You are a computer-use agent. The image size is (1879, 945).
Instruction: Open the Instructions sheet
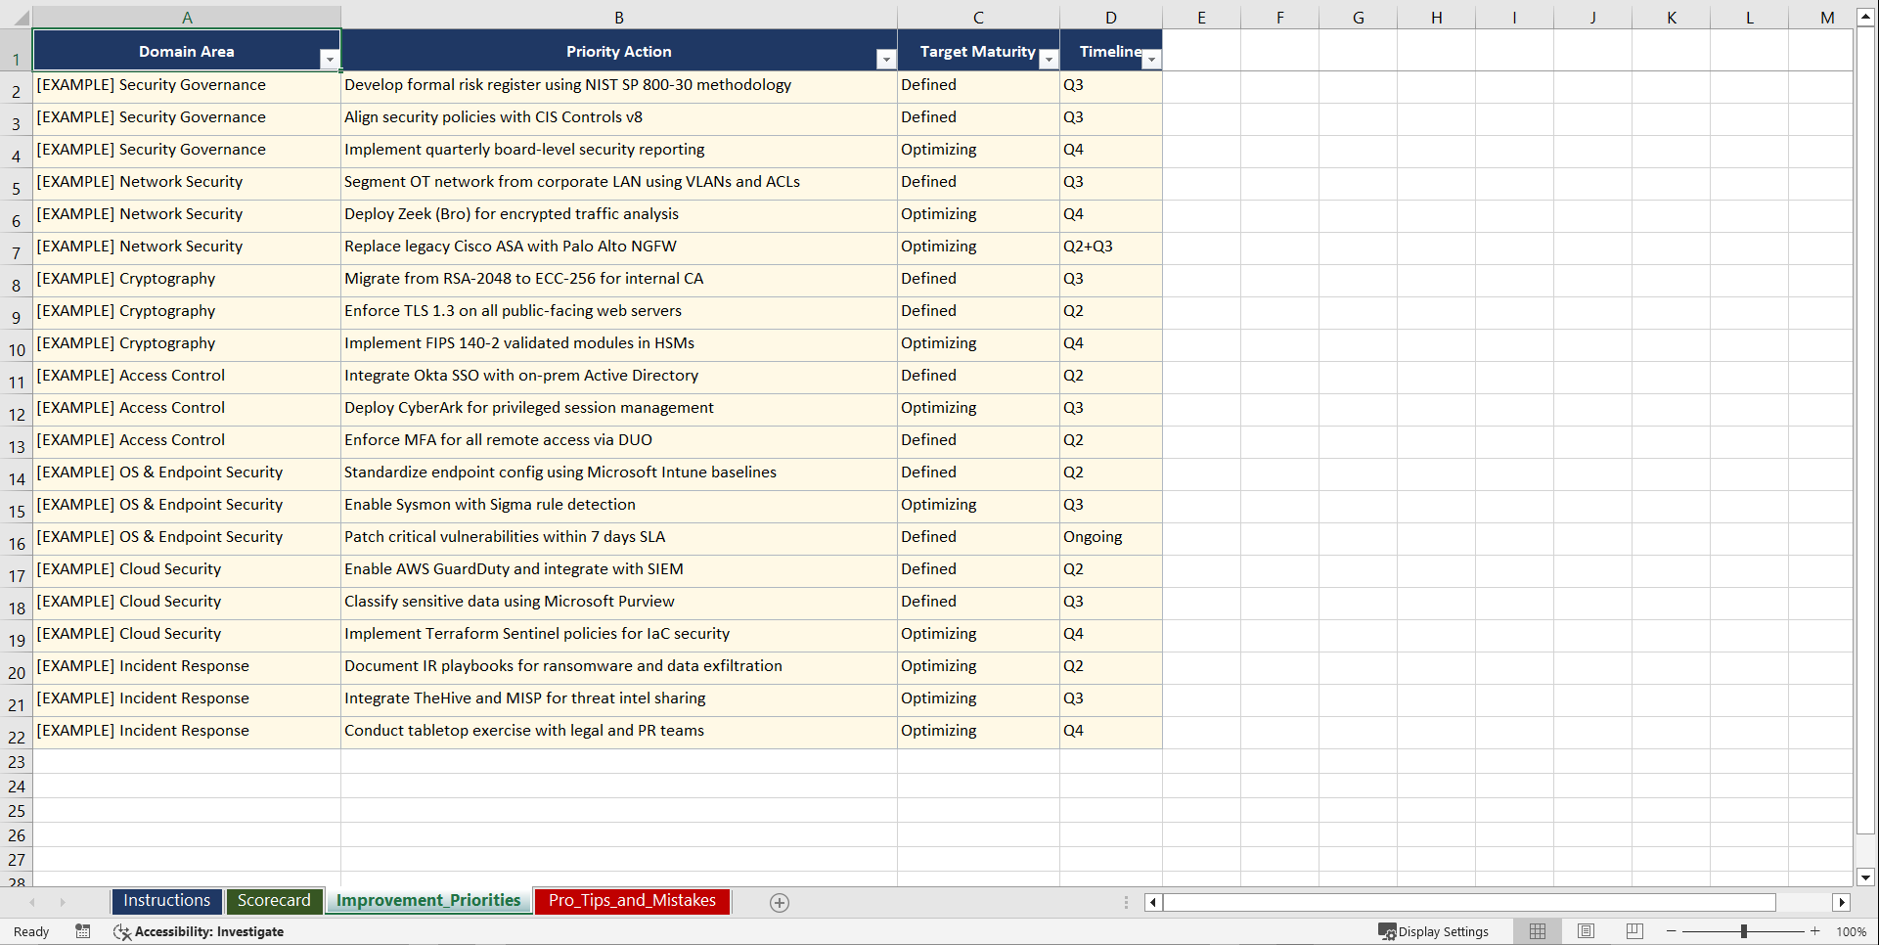[x=166, y=901]
